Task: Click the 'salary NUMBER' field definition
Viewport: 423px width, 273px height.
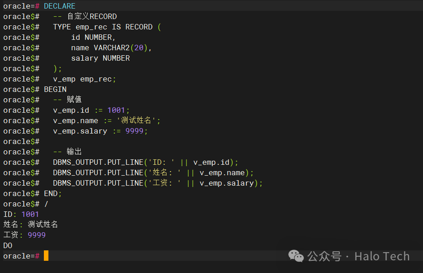Action: pyautogui.click(x=100, y=58)
